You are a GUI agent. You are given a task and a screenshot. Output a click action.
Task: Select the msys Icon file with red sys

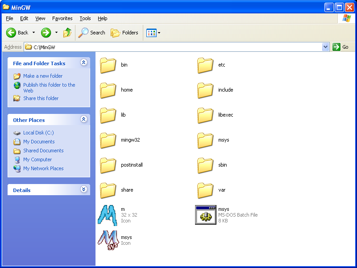click(x=108, y=240)
